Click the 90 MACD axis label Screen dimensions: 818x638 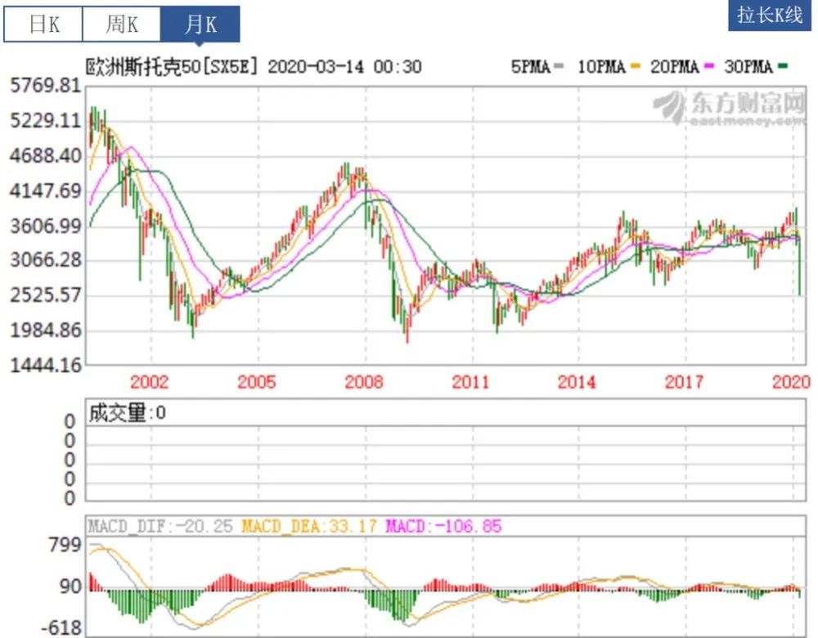(x=71, y=586)
